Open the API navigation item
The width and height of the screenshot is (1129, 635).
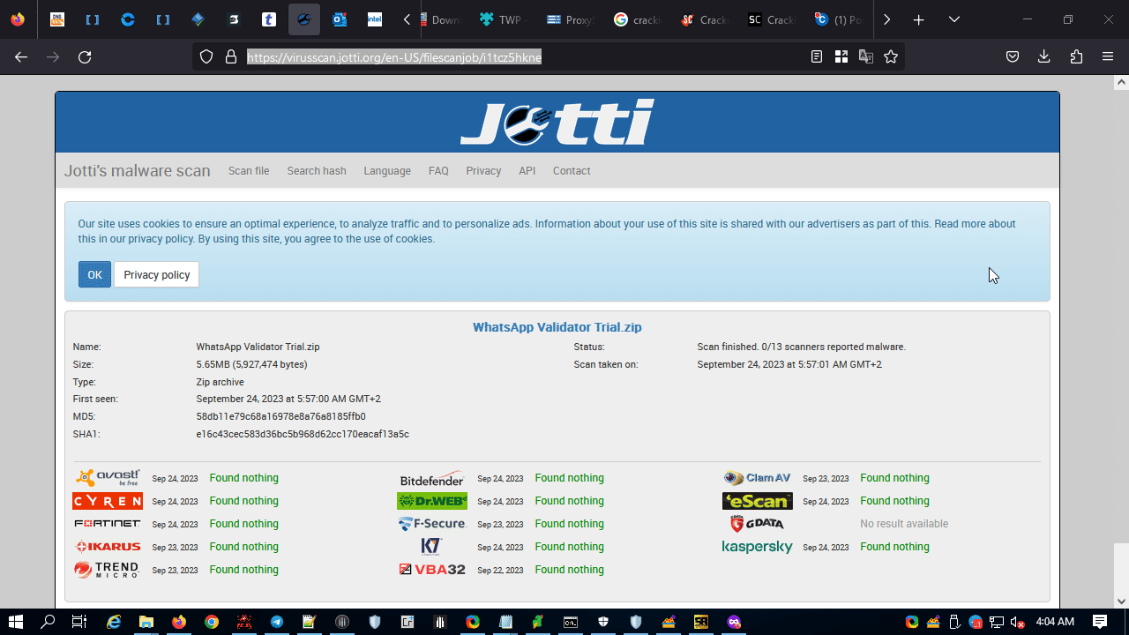point(527,171)
